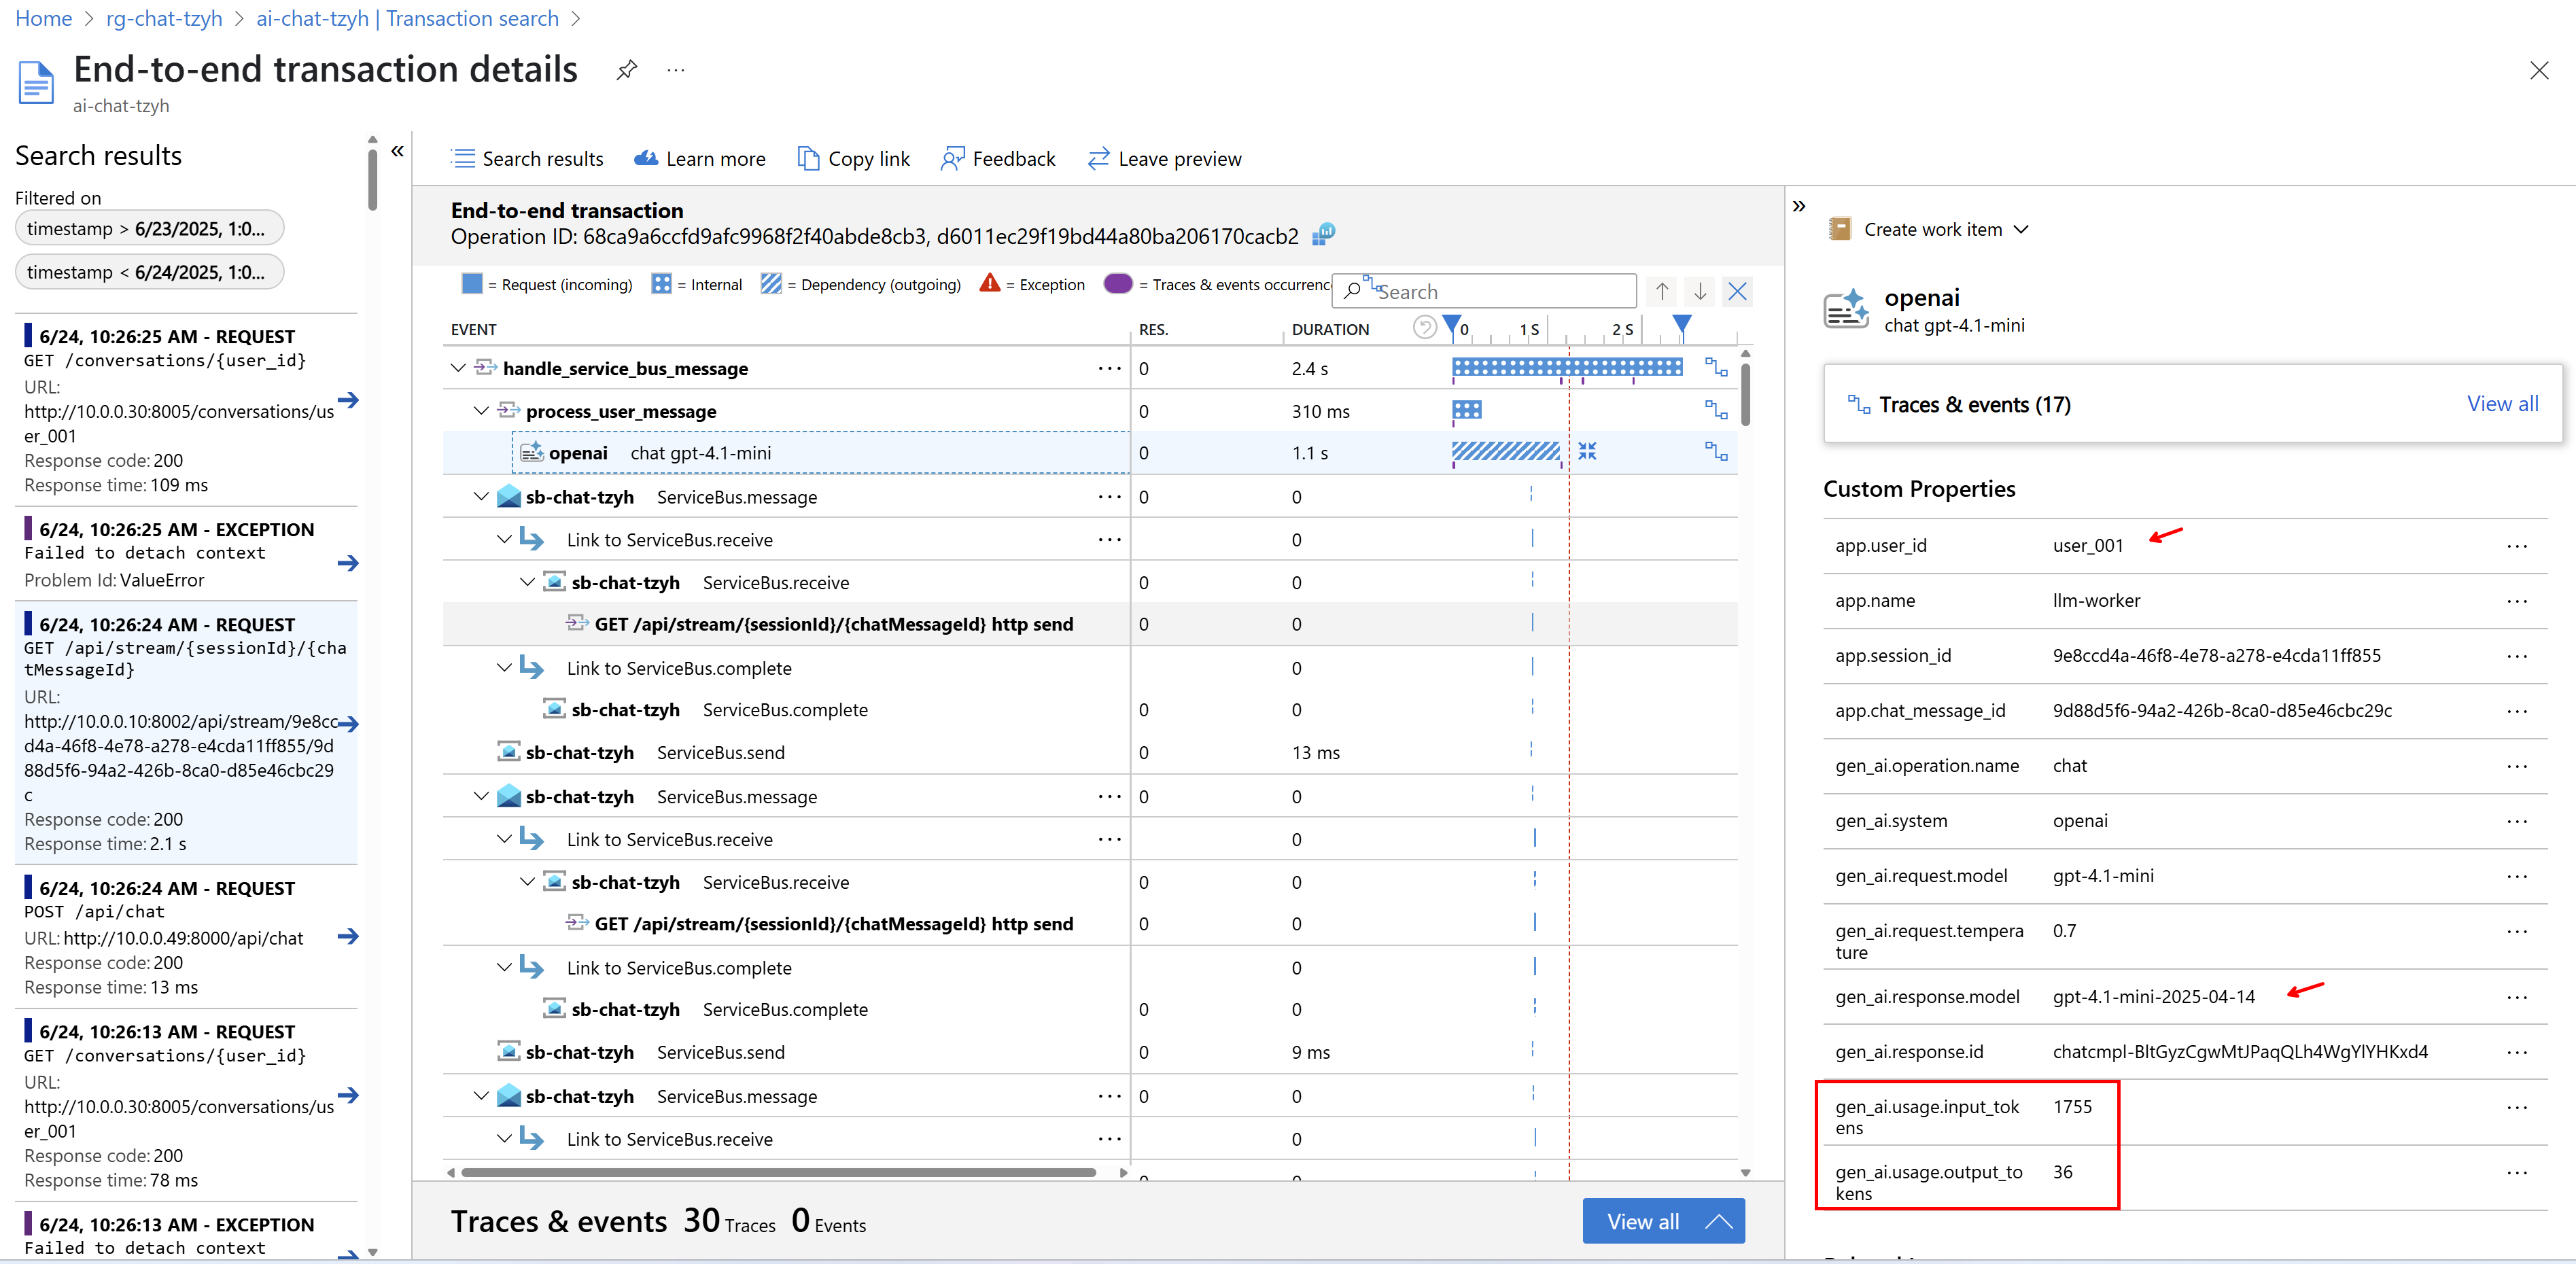
Task: Click the left timeline range marker at 0
Action: (1452, 325)
